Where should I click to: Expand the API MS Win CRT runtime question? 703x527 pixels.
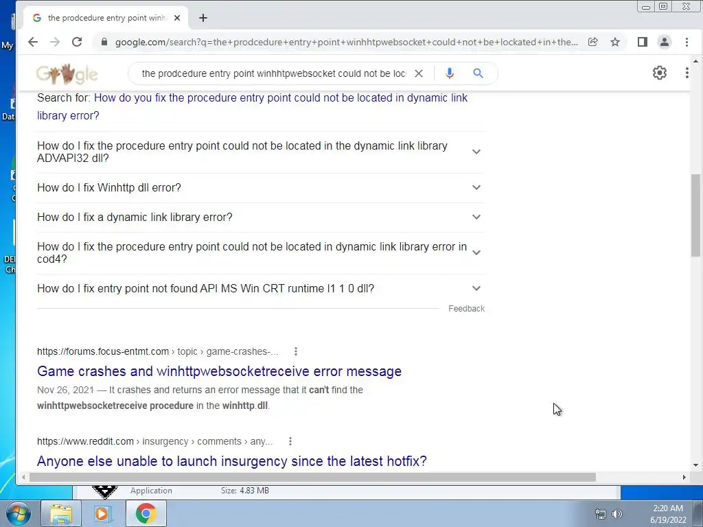(260, 289)
